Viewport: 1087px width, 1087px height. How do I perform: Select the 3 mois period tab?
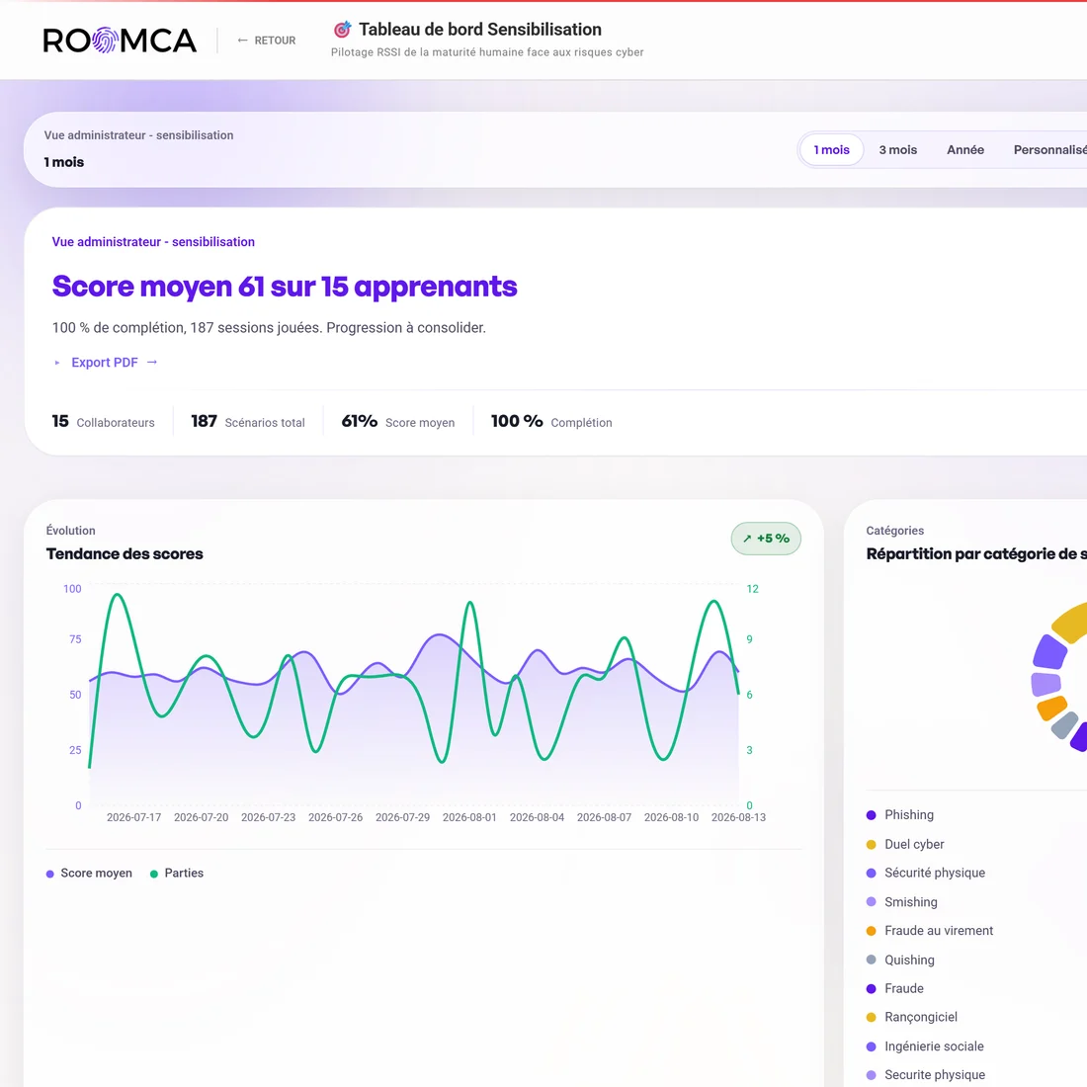coord(897,150)
